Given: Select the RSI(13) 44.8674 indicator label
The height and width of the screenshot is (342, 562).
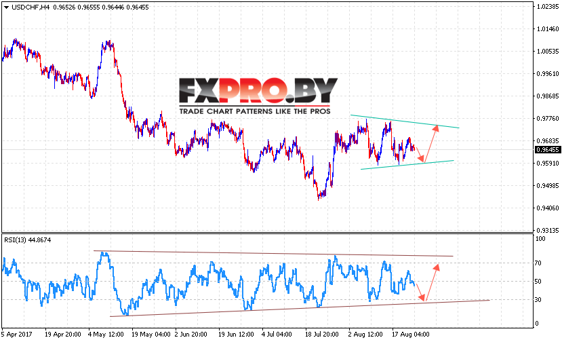Looking at the screenshot, I should pos(28,240).
